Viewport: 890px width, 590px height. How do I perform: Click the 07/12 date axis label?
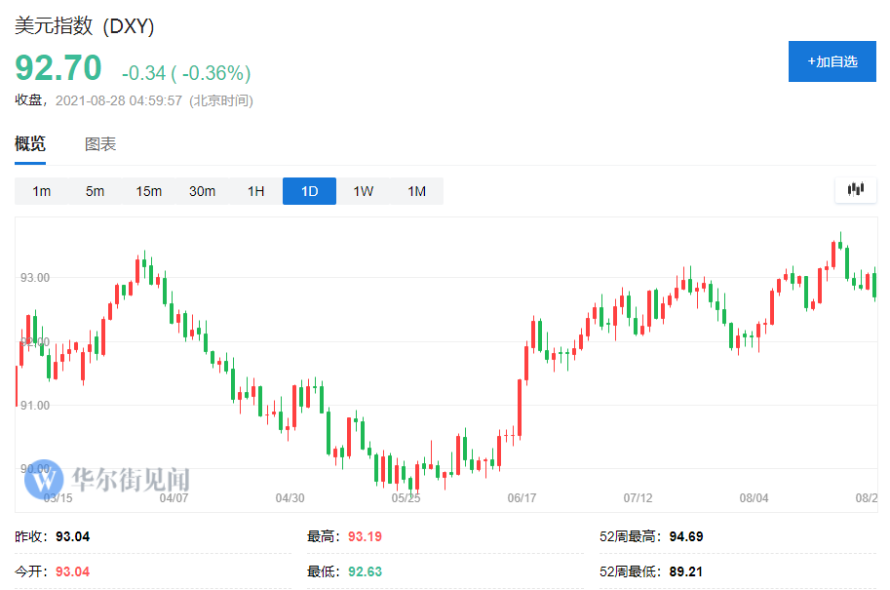coord(638,498)
